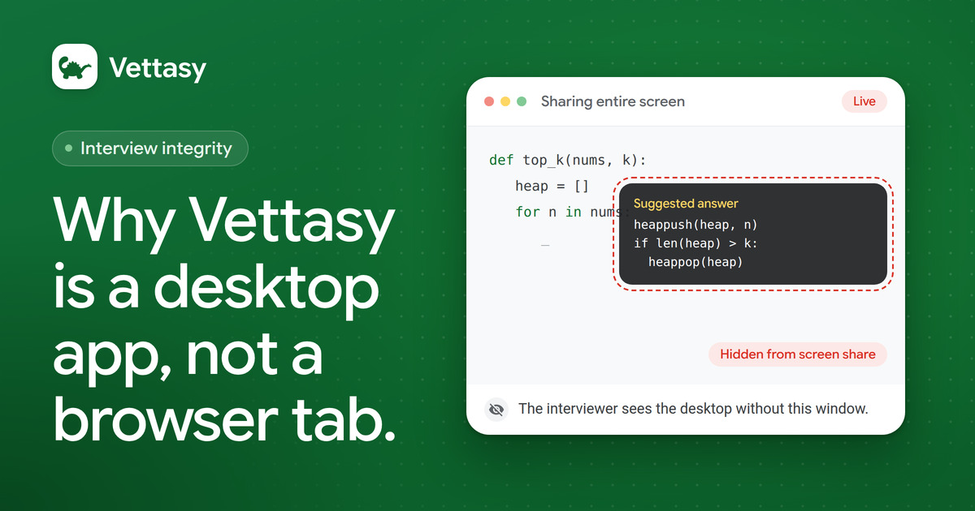Click the def top_k(nums, k) line

click(567, 160)
